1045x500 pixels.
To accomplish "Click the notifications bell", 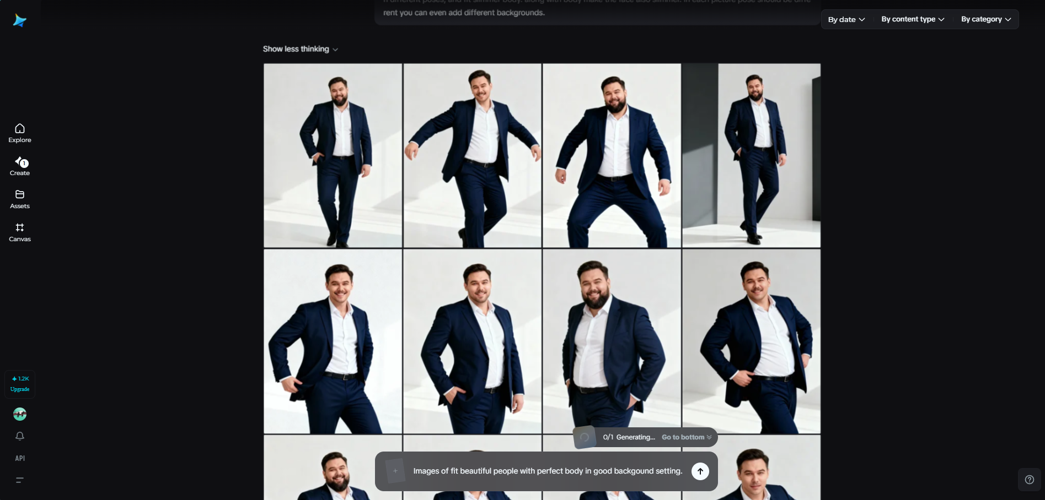I will pos(19,436).
